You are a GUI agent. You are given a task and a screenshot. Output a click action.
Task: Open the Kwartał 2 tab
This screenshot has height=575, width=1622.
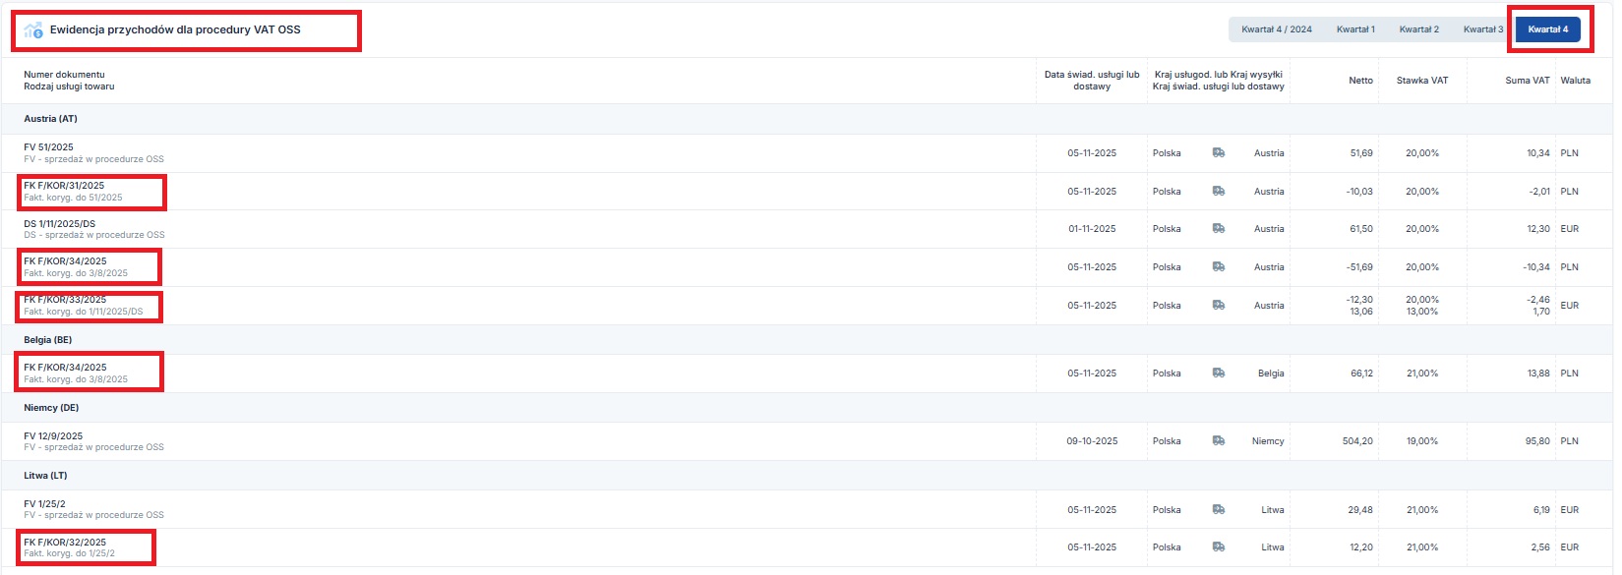click(1418, 29)
